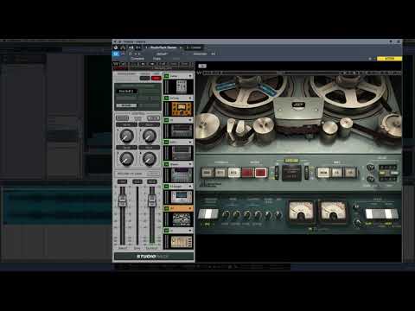Open second rack slot plugin menu arrow
Image resolution: width=415 pixels, height=311 pixels.
coord(190,98)
